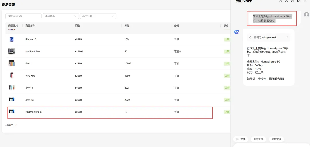Viewport: 310px width, 147px height.
Task: Select the 办公助手 quick prompt
Action: 241,139
